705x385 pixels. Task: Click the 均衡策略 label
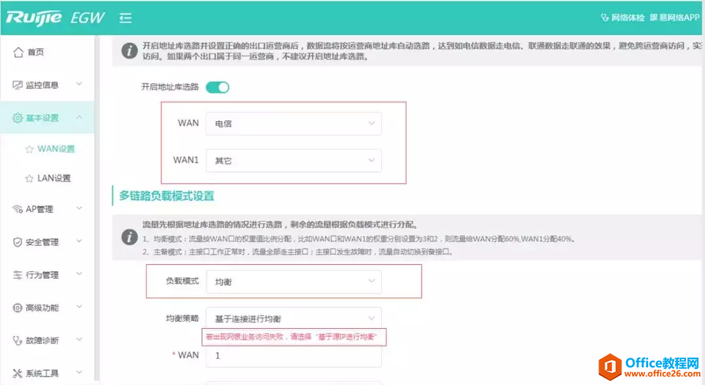tap(182, 318)
